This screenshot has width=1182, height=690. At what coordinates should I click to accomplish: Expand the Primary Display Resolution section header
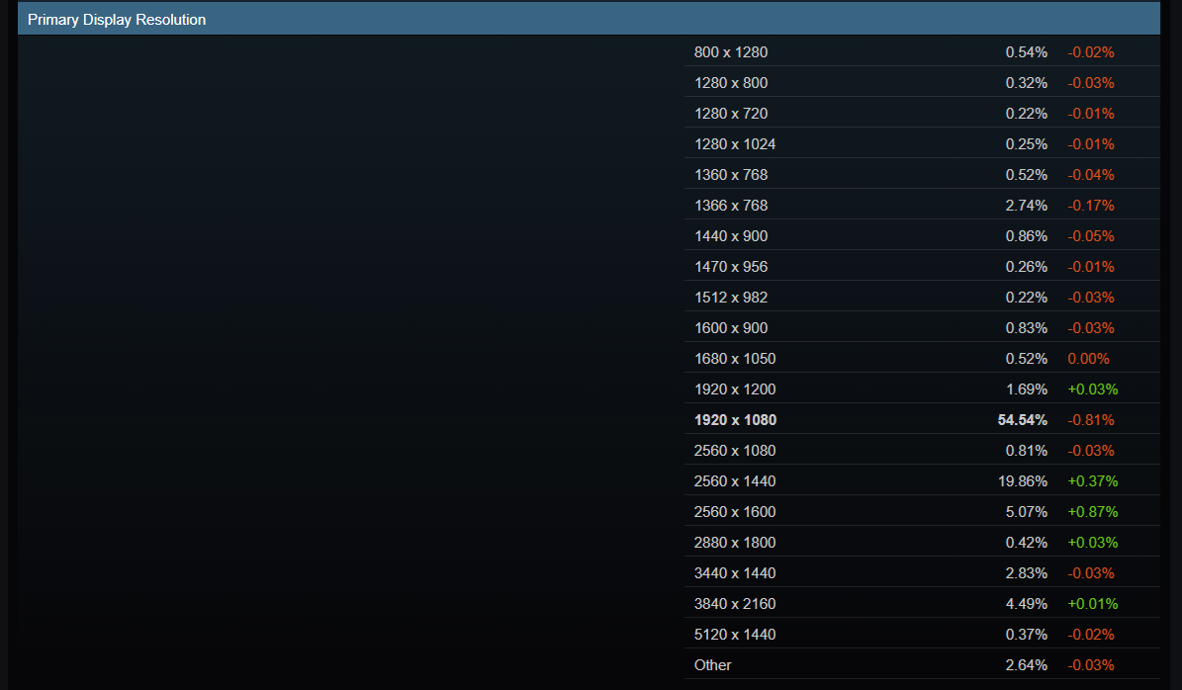(116, 19)
